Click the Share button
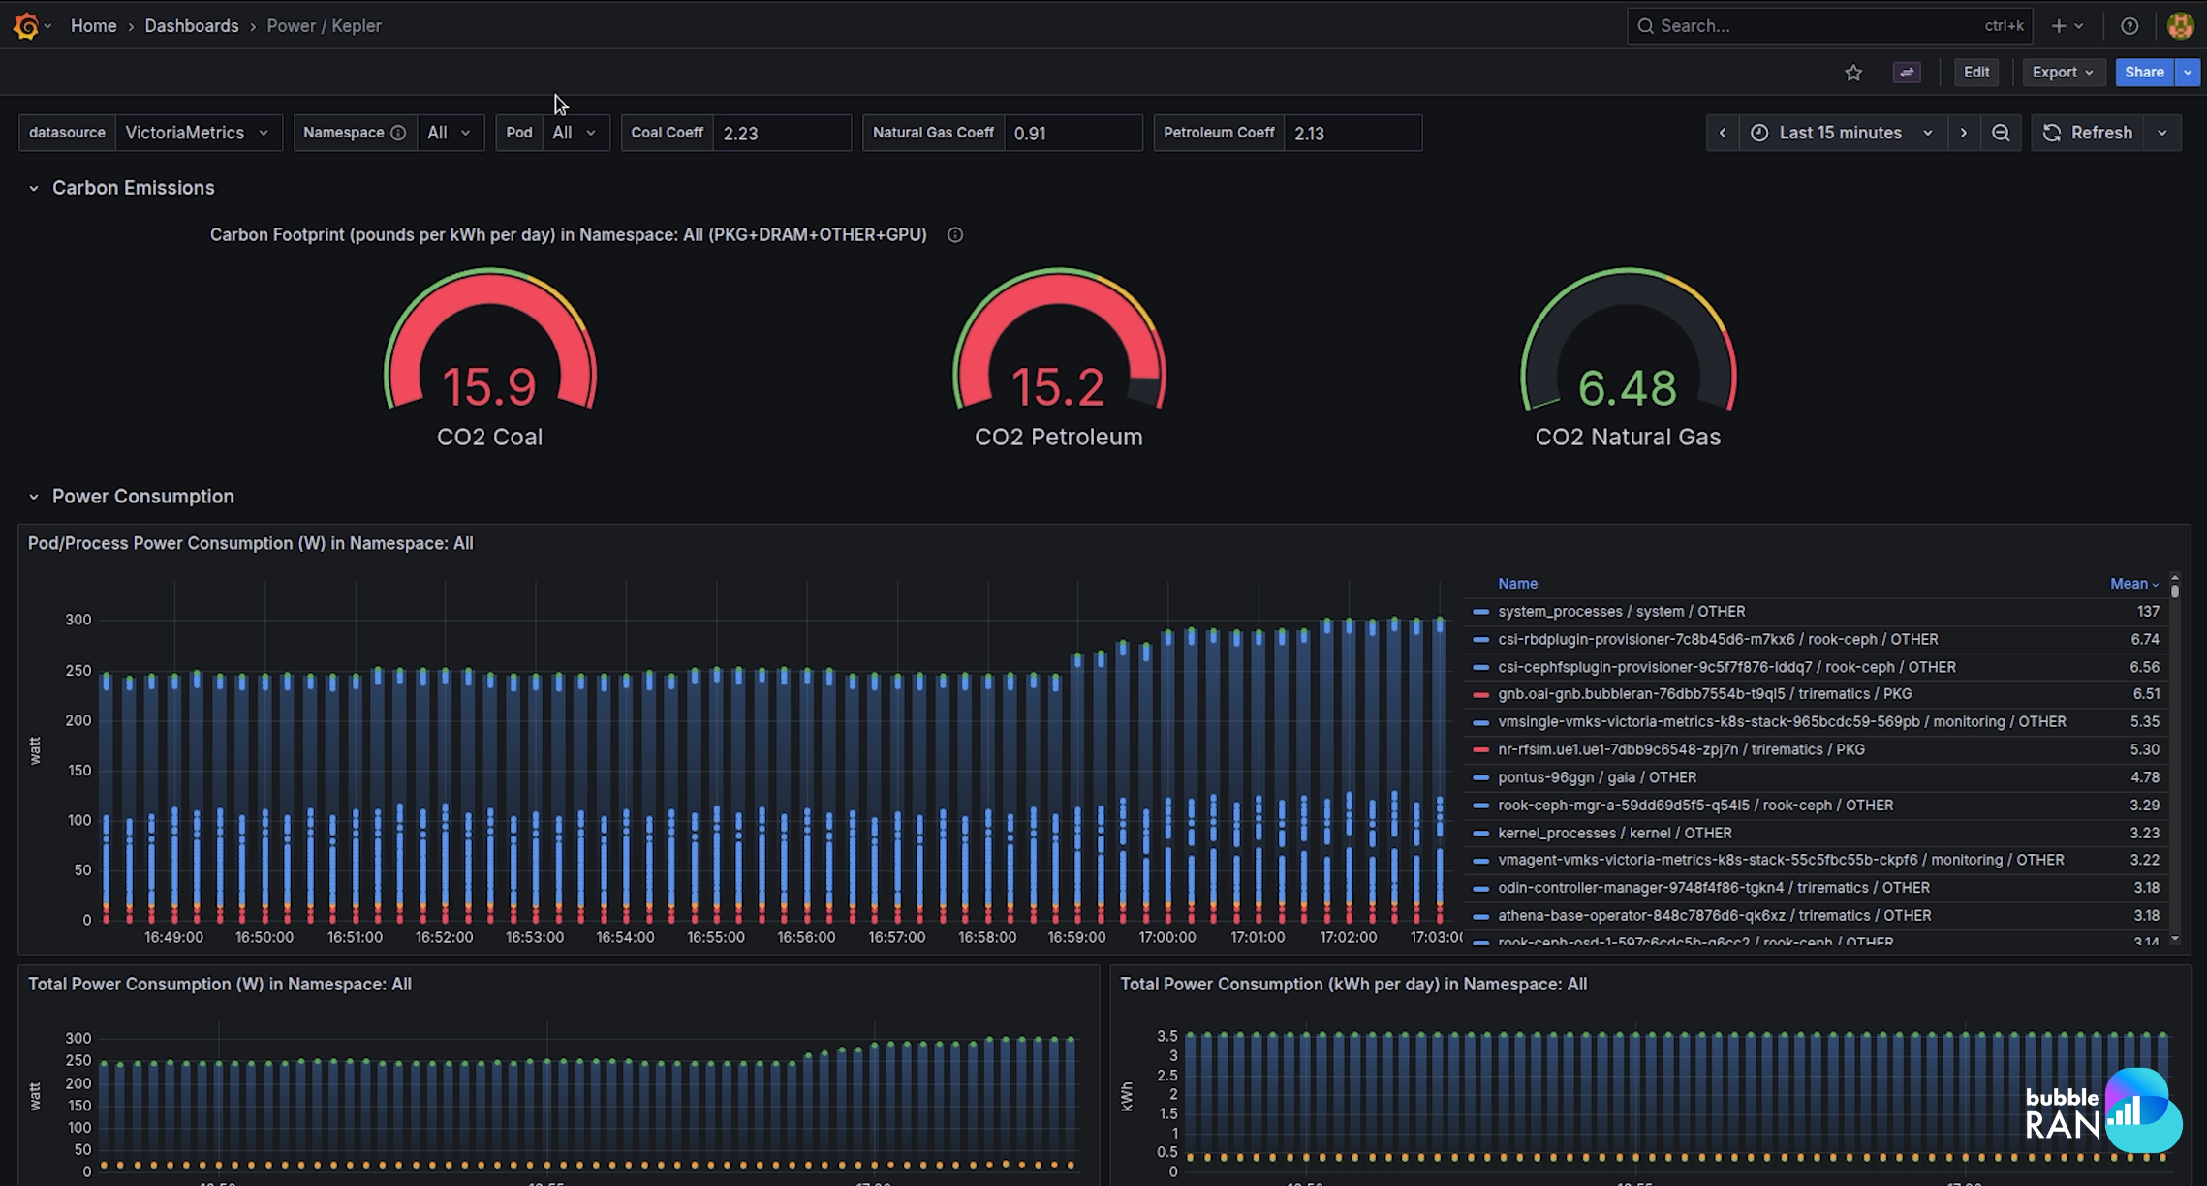 tap(2144, 73)
